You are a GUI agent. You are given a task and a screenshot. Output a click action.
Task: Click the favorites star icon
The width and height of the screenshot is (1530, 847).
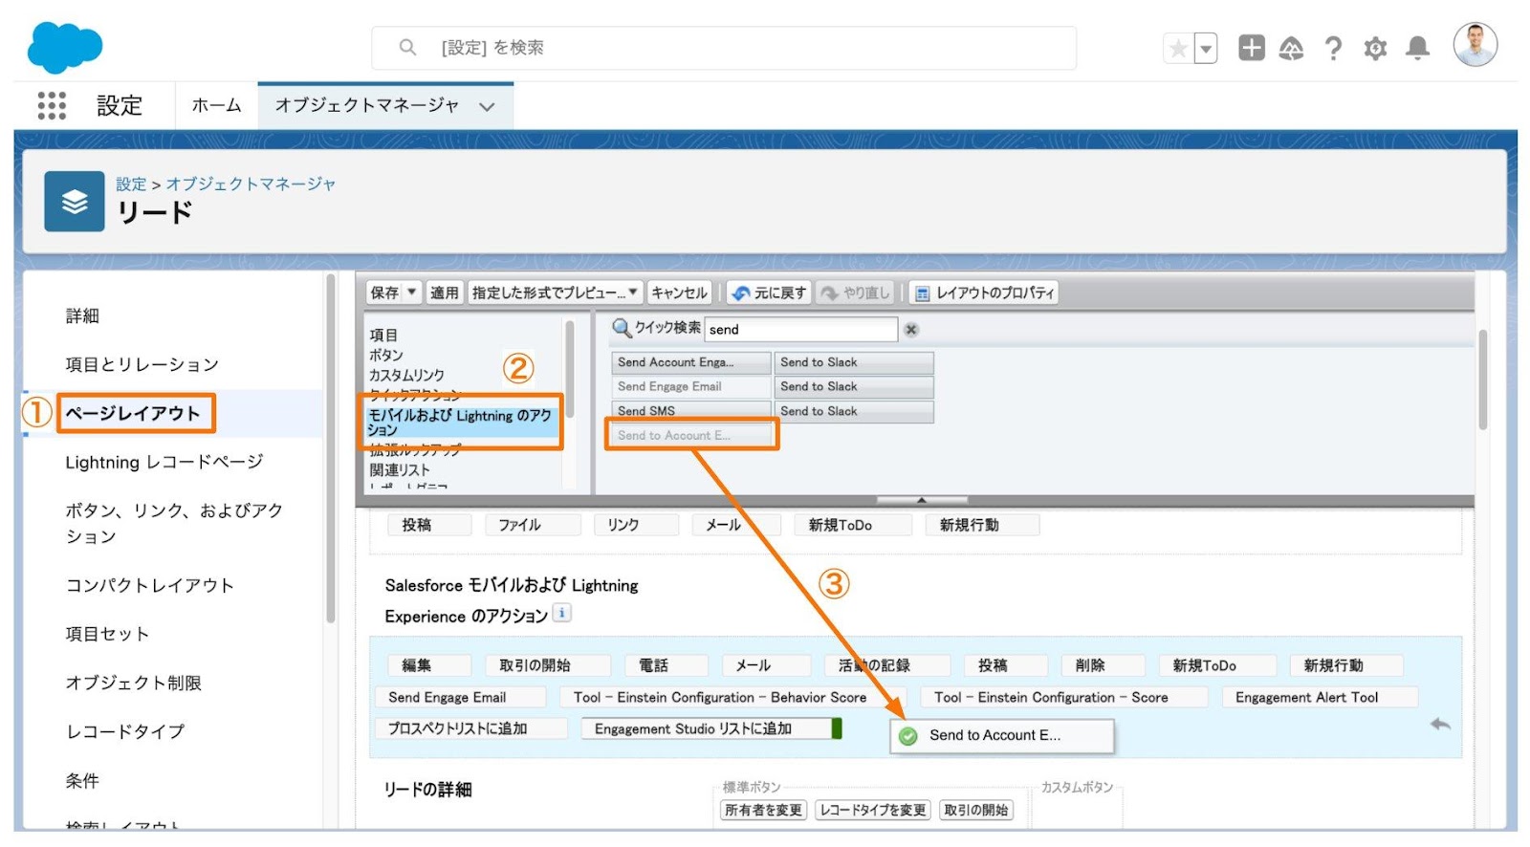[1179, 48]
